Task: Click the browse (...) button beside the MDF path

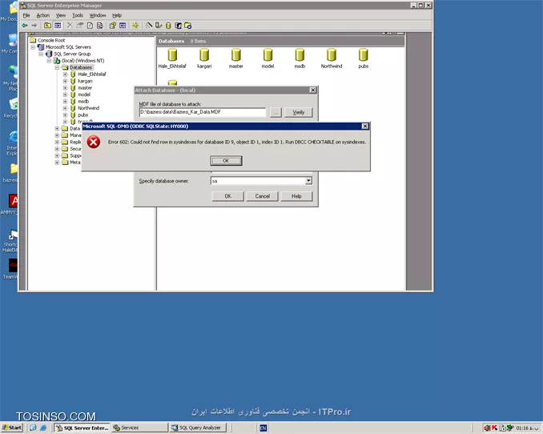Action: [x=276, y=112]
